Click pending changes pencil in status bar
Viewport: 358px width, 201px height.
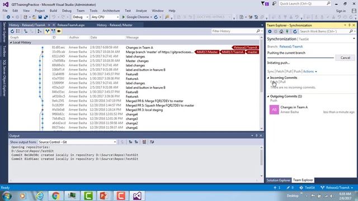click(290, 188)
